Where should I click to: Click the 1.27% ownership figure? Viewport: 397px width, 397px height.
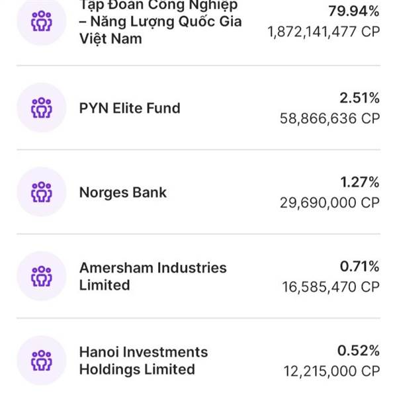tap(360, 183)
